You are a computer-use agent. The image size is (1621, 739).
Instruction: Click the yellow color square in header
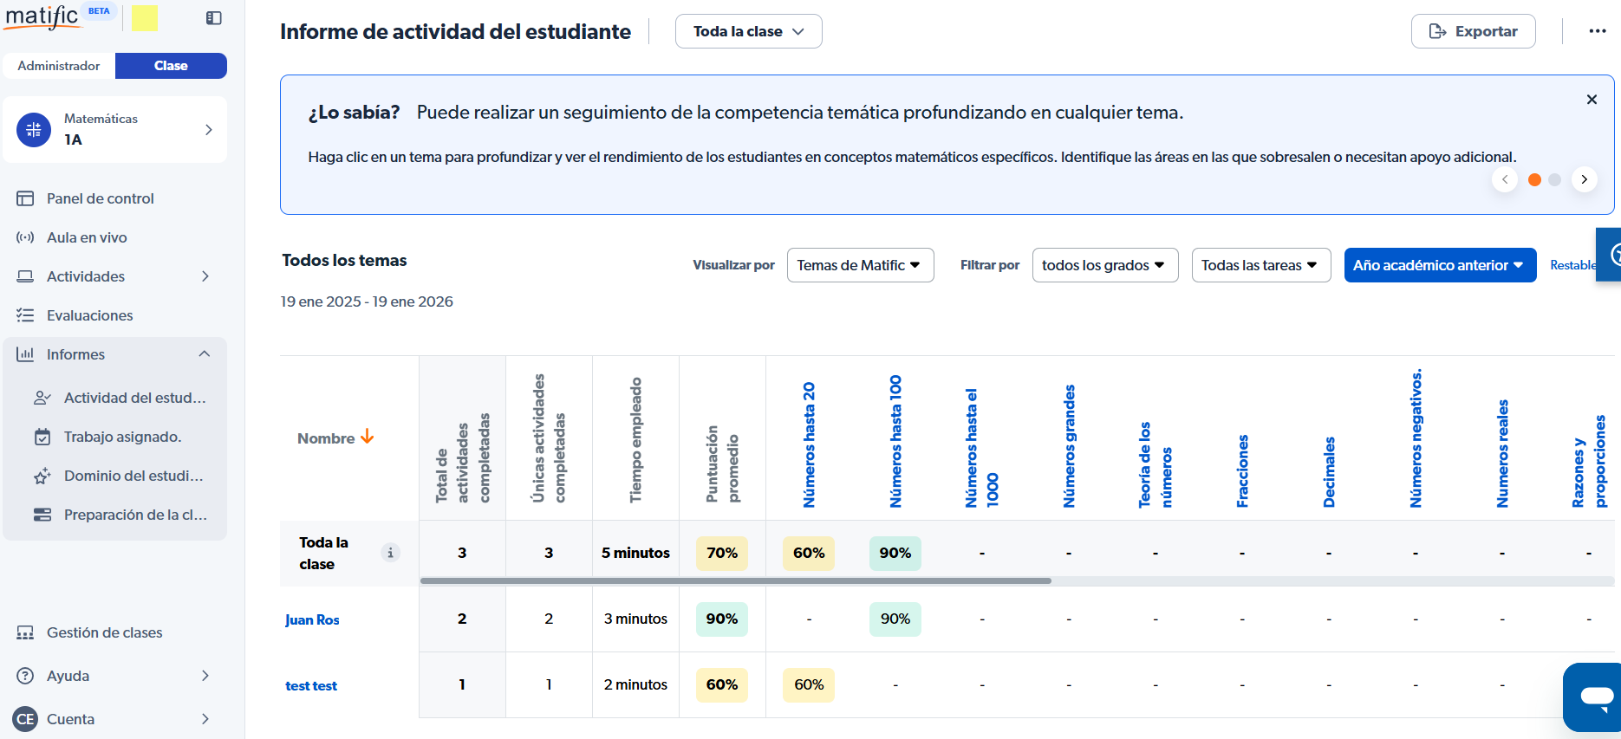pyautogui.click(x=145, y=18)
